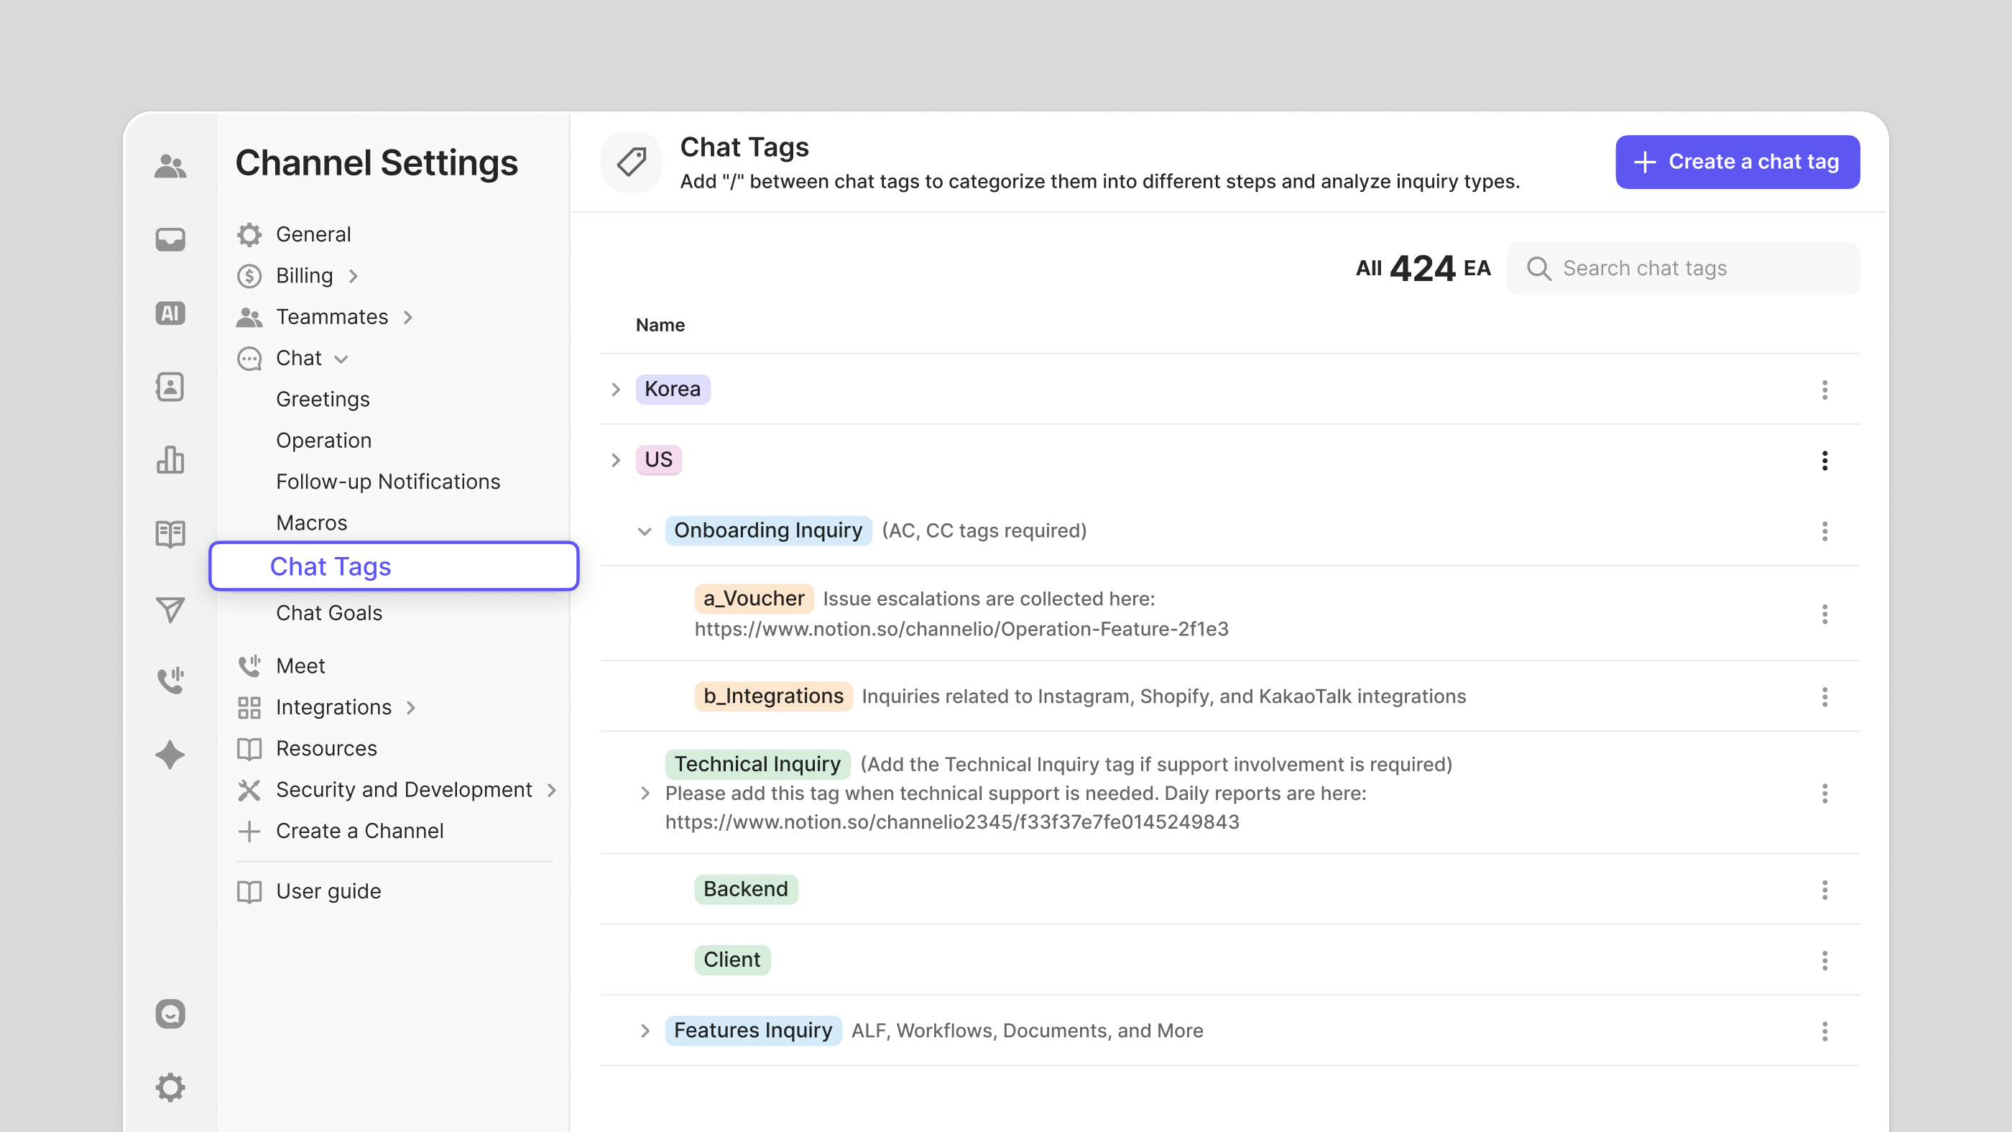The image size is (2012, 1132).
Task: Open the documents book icon in rail
Action: click(170, 534)
